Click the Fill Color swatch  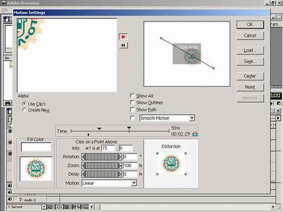click(x=36, y=147)
